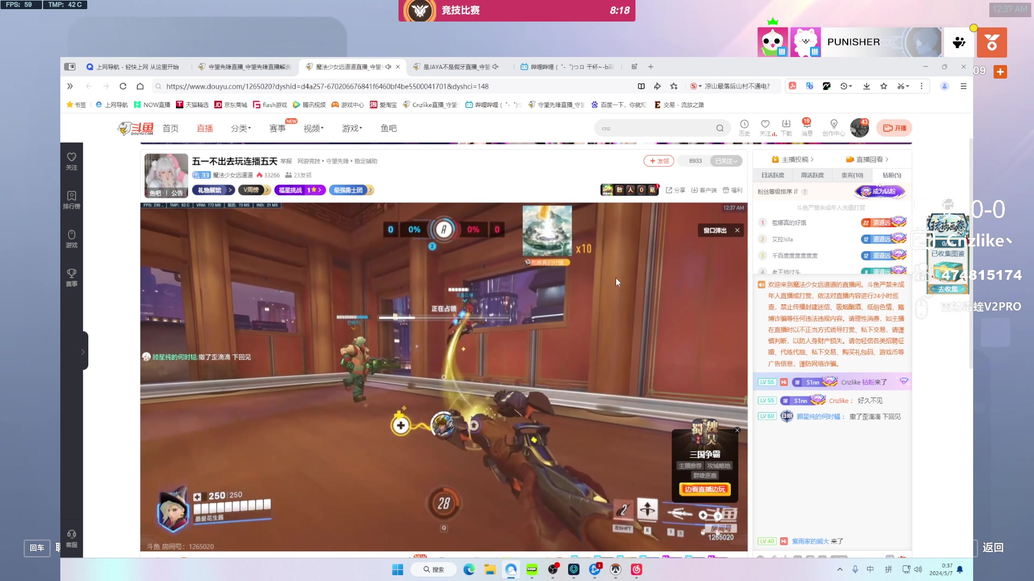Viewport: 1034px width, 581px height.
Task: Expand the 分类 dropdown in navigation
Action: (241, 128)
